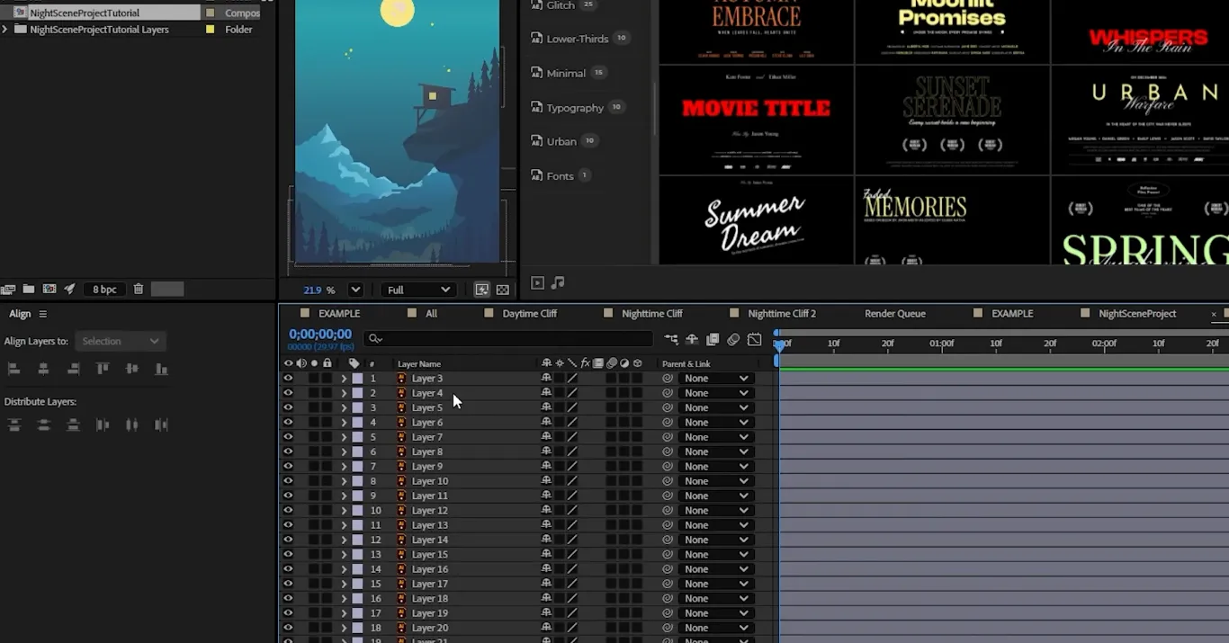
Task: Open the Parent dropdown for Layer 4
Action: point(715,393)
